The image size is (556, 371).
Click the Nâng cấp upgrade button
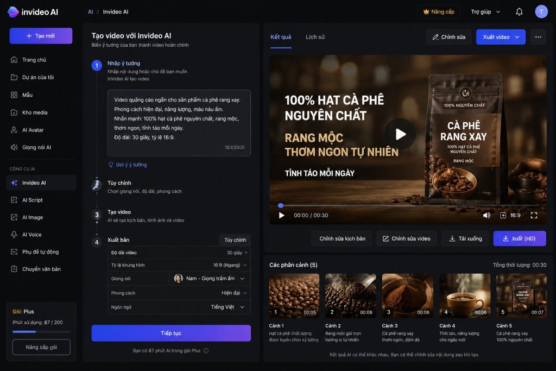click(x=438, y=12)
